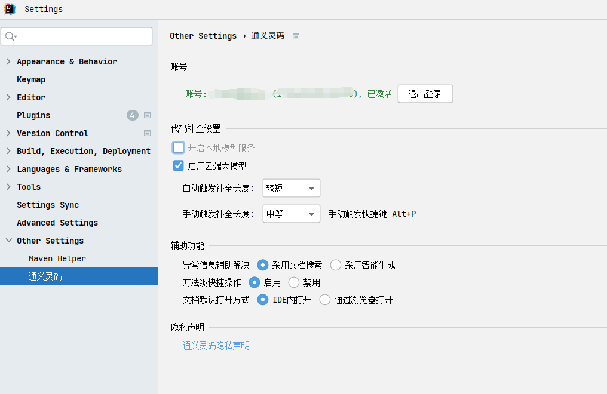Click the 退出登录 button
Image resolution: width=607 pixels, height=394 pixels.
click(425, 94)
